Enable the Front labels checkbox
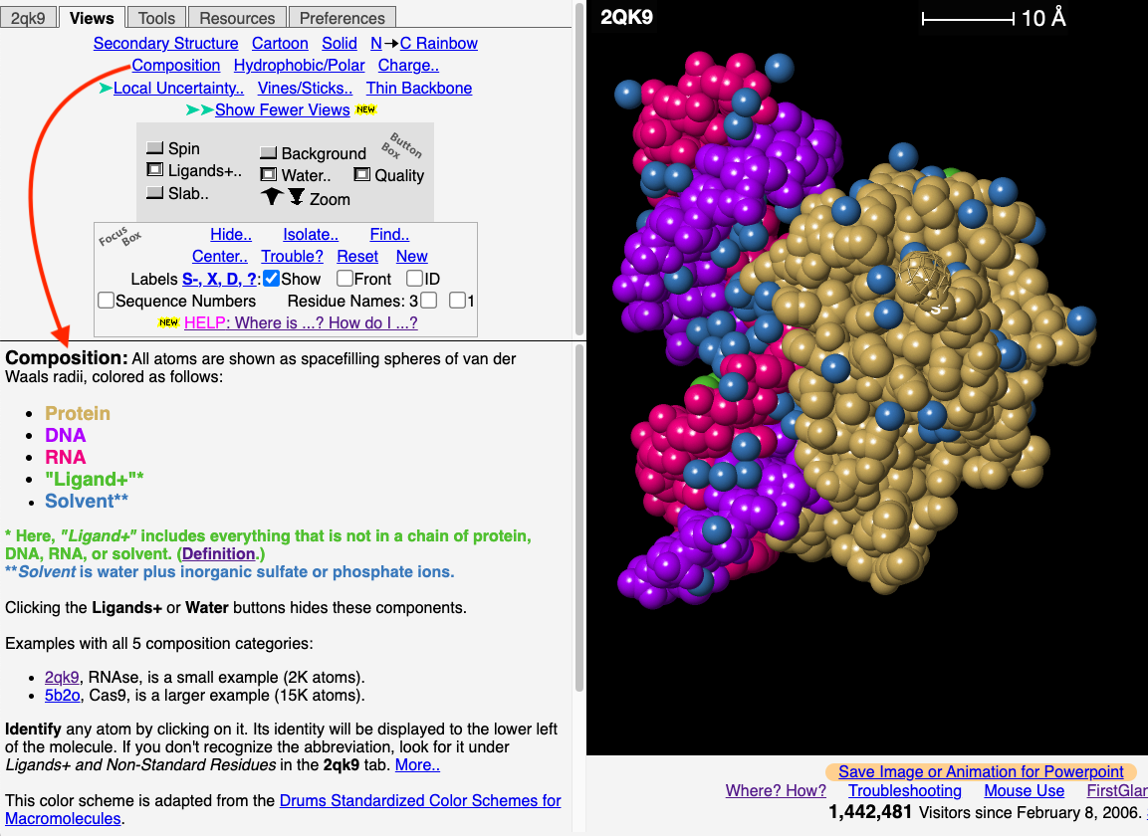1148x836 pixels. (344, 279)
